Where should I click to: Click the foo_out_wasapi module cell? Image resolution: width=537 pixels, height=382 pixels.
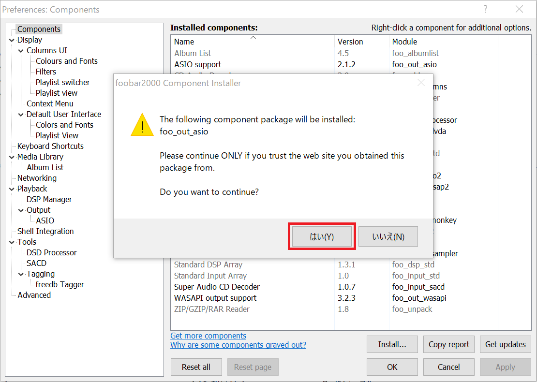pyautogui.click(x=419, y=298)
